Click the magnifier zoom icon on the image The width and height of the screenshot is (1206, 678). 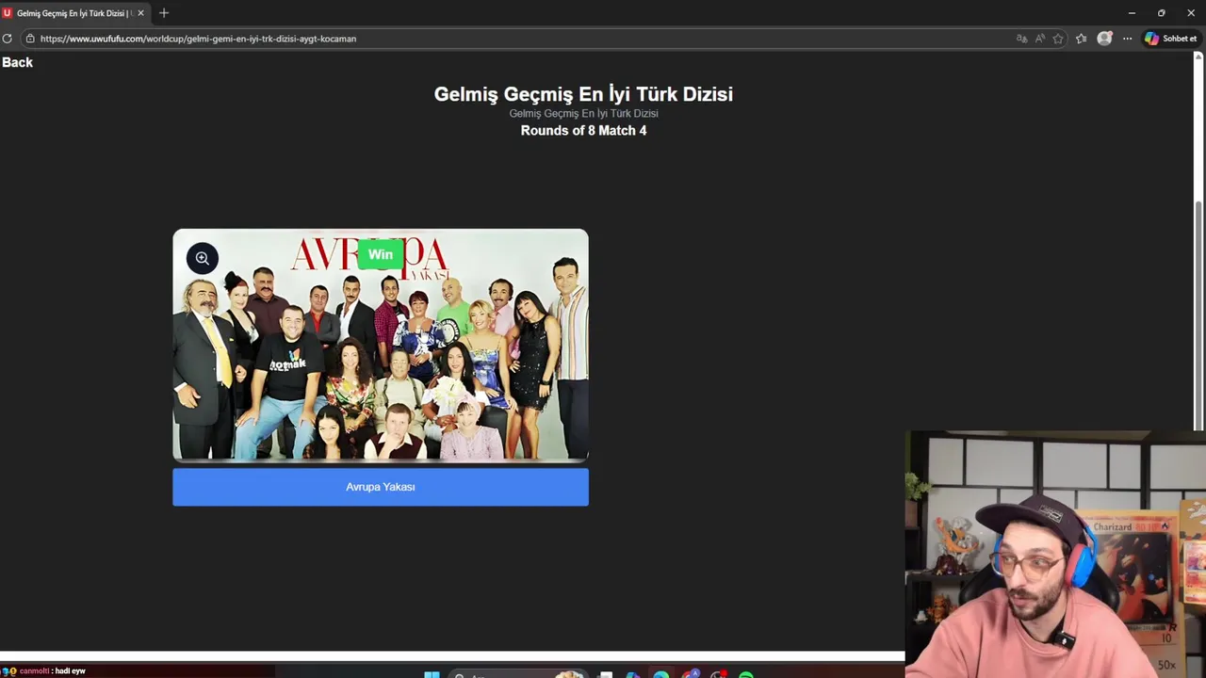[202, 258]
